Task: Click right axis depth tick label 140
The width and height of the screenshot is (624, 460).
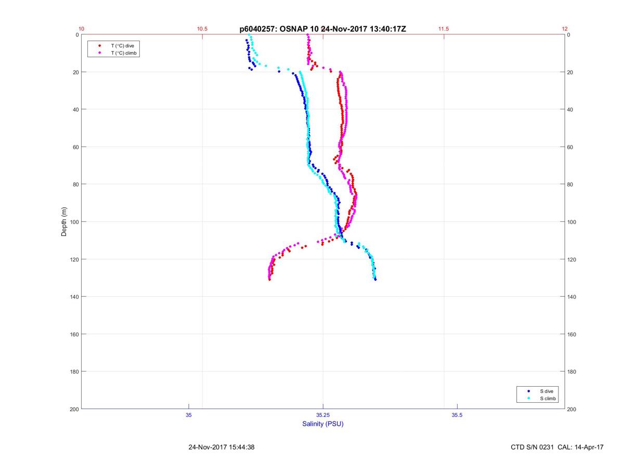Action: click(573, 297)
